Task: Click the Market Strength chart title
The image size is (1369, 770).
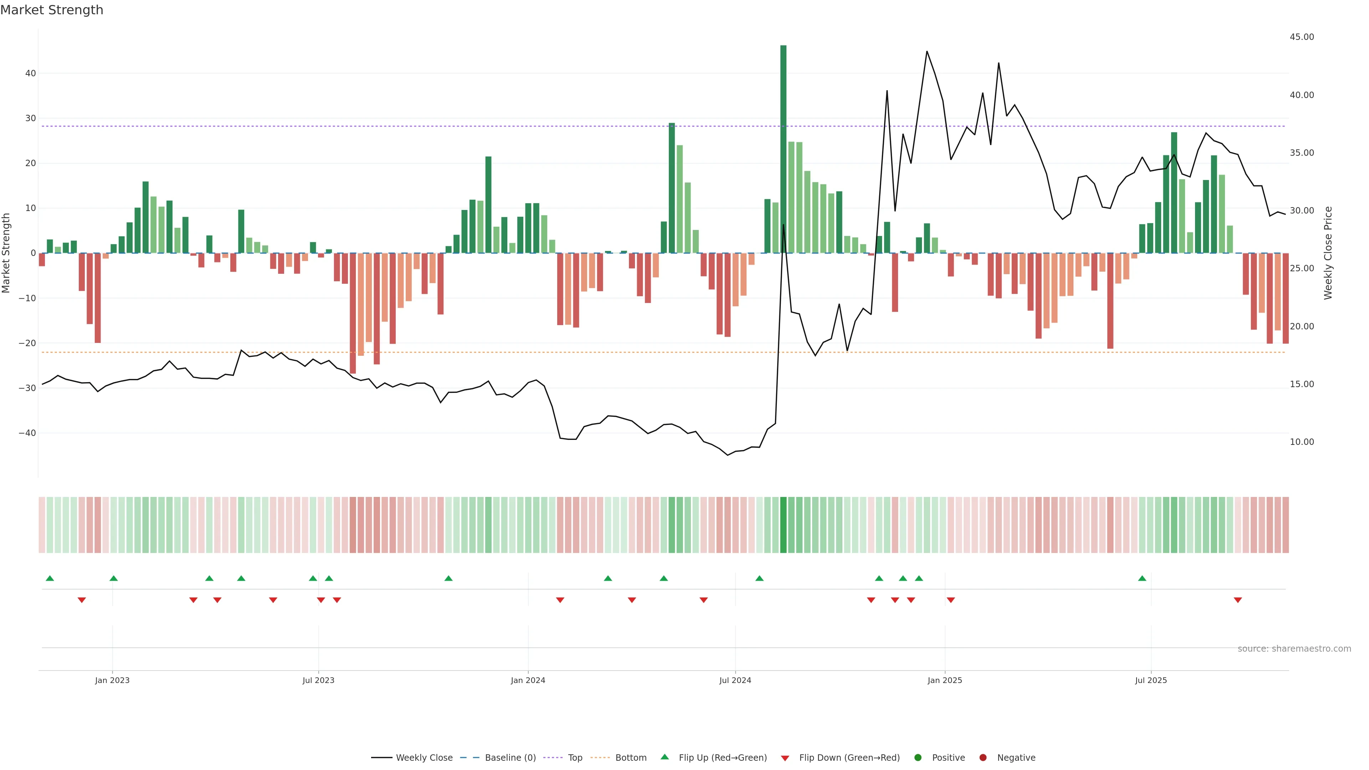Action: [52, 10]
